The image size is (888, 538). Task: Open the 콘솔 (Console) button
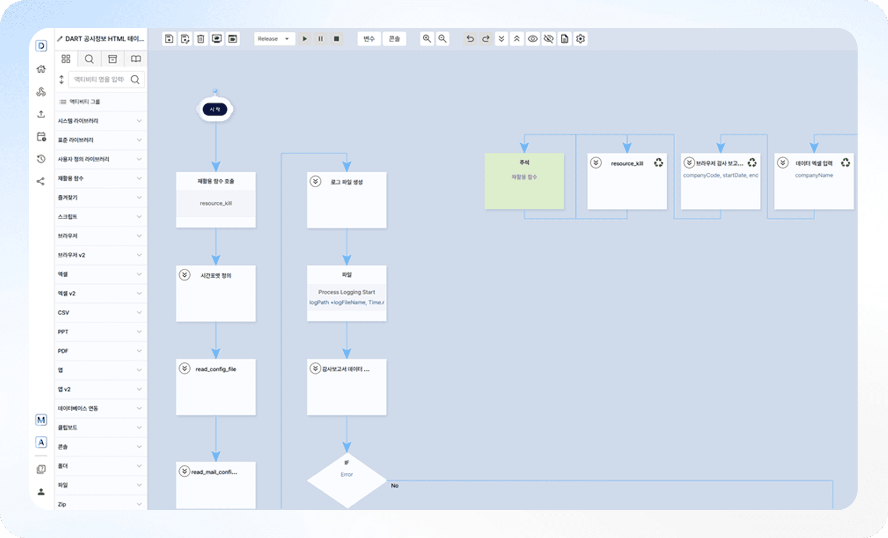coord(394,39)
